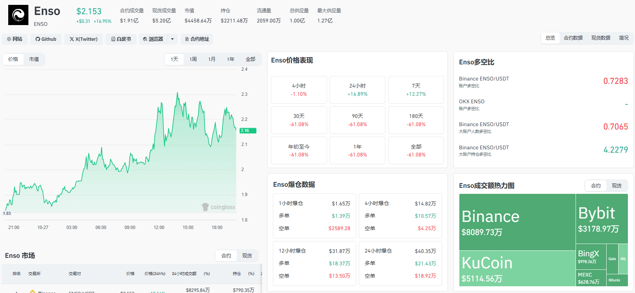This screenshot has width=635, height=293.
Task: Click the BingX heatmap tile
Action: pos(591,257)
